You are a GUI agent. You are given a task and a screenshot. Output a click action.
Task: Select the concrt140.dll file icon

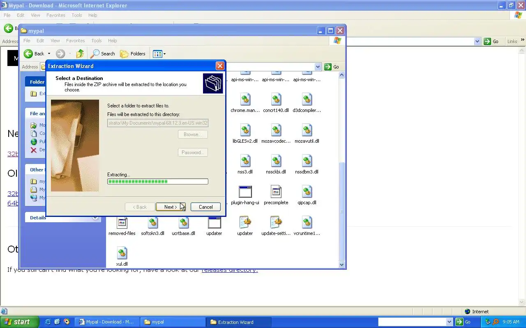[276, 99]
